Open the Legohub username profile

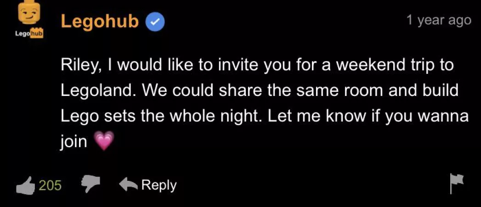100,22
